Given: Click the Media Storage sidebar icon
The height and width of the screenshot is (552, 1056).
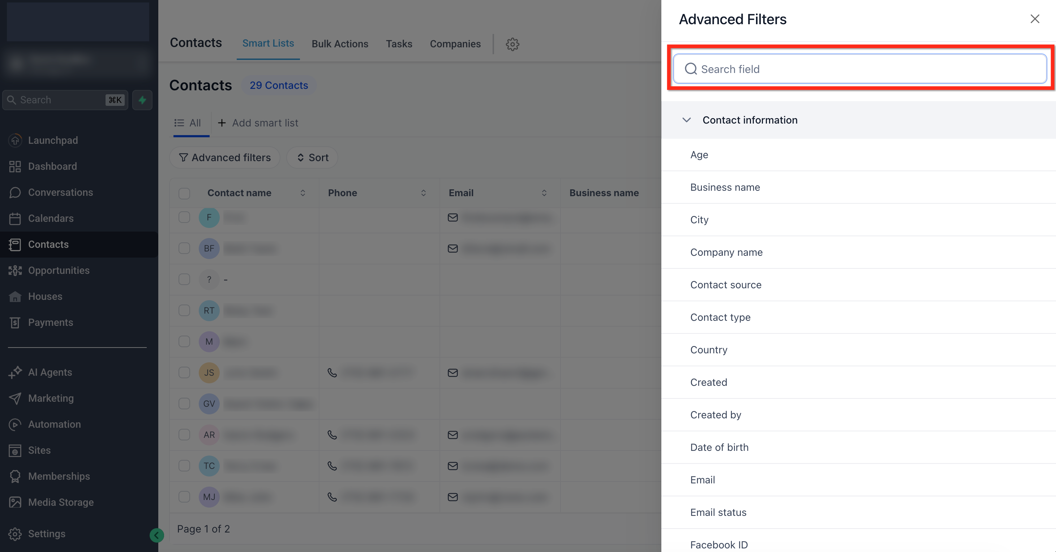Looking at the screenshot, I should click(15, 502).
